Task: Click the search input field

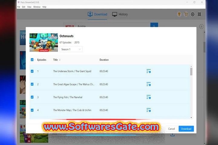Action: (113, 25)
